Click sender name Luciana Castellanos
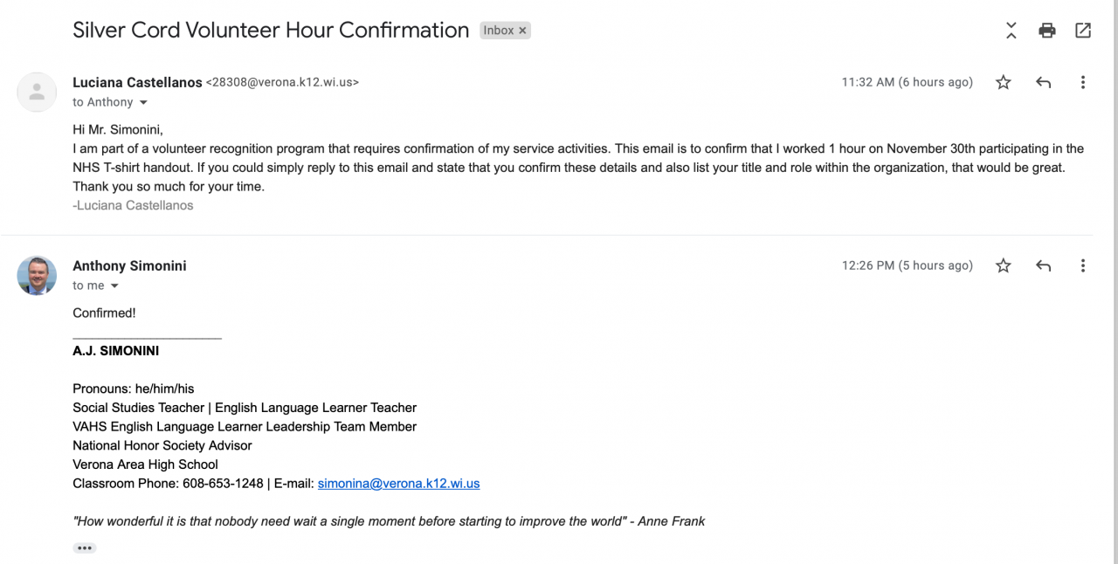The image size is (1118, 564). (x=136, y=82)
